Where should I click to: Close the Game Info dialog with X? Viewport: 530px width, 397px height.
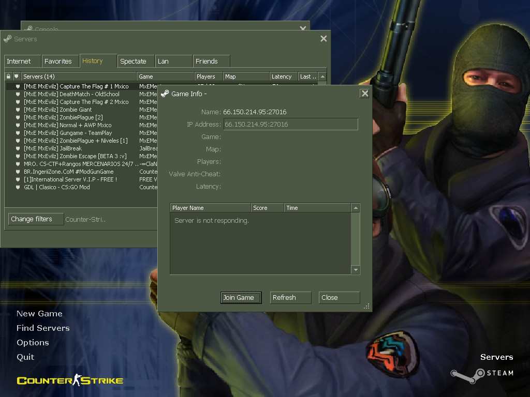(365, 94)
